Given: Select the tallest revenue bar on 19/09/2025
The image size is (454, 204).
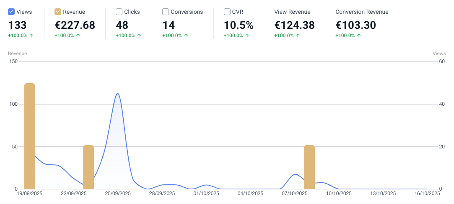Looking at the screenshot, I should pos(29,136).
